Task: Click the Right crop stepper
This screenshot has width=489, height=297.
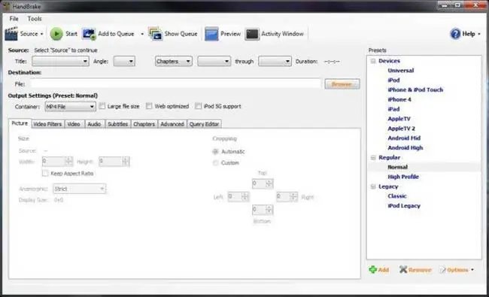Action: pyautogui.click(x=287, y=197)
